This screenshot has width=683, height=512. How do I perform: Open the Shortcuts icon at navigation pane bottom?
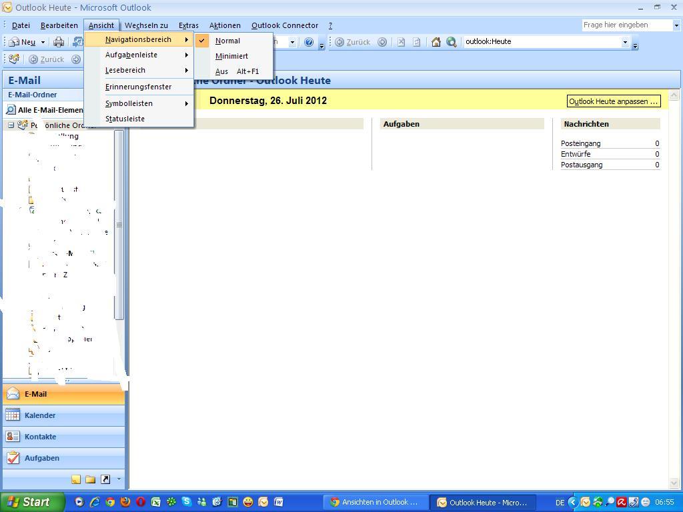tap(105, 479)
